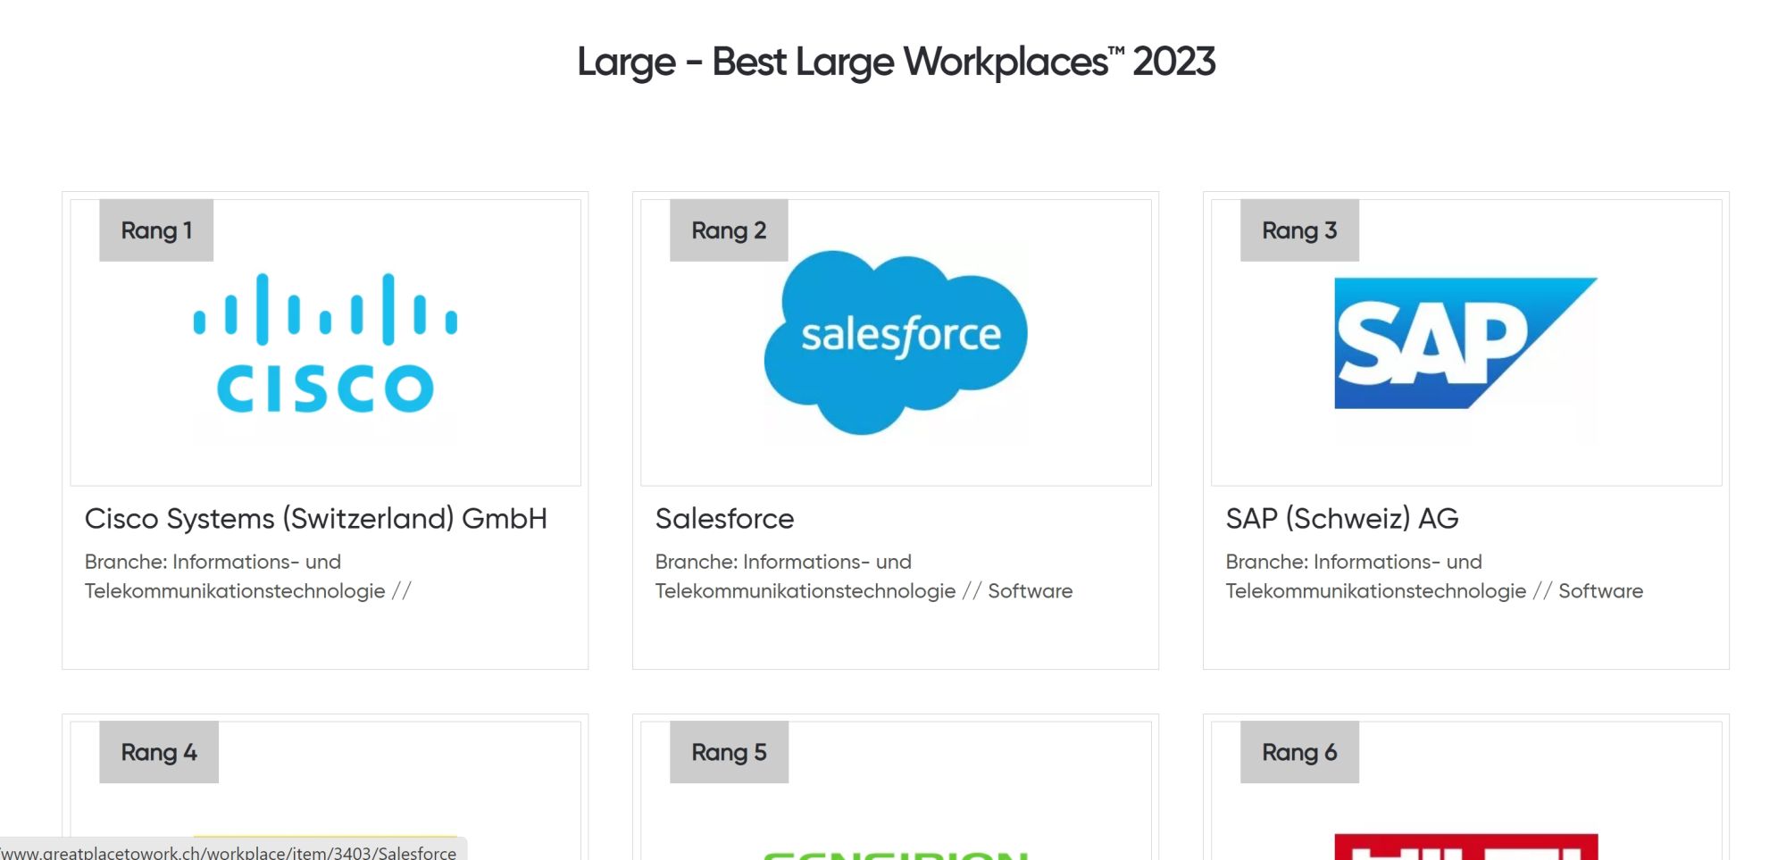
Task: Select the Rang 2 badge
Action: pos(729,230)
